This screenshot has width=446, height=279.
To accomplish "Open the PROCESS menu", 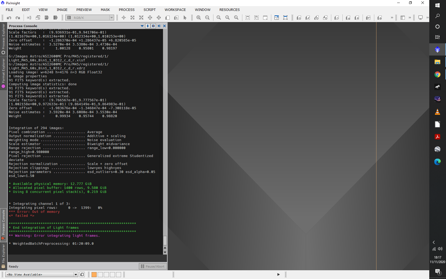I will click(126, 10).
